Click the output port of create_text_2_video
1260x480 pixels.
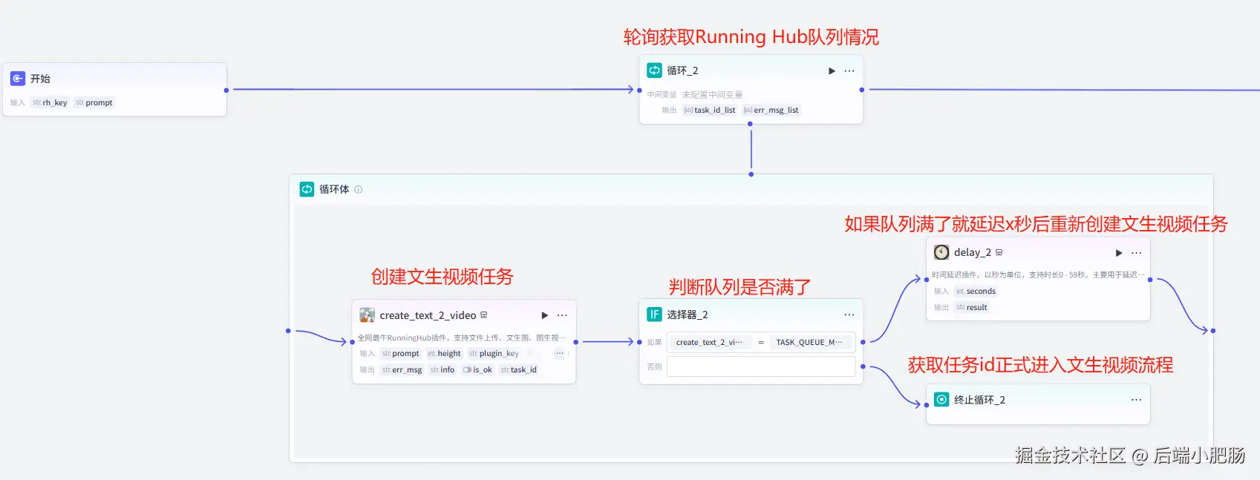point(575,342)
